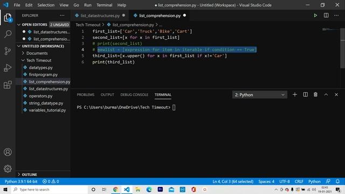Switch to the Debug Console tab
345x194 pixels.
click(134, 95)
